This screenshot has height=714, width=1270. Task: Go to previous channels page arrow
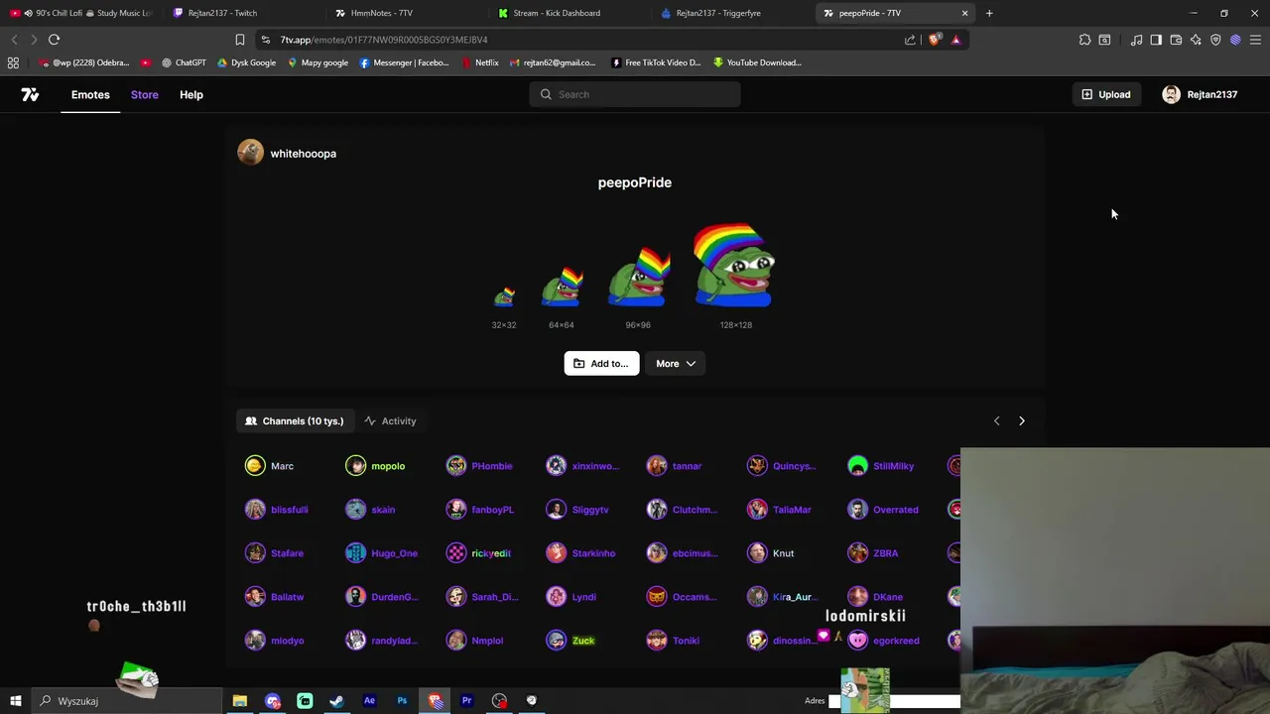997,420
